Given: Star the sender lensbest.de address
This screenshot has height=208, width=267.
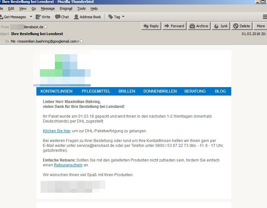Looking at the screenshot, I should click(46, 27).
